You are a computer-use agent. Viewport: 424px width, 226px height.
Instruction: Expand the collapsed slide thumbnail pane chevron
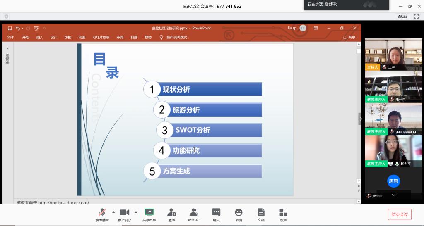[7, 48]
